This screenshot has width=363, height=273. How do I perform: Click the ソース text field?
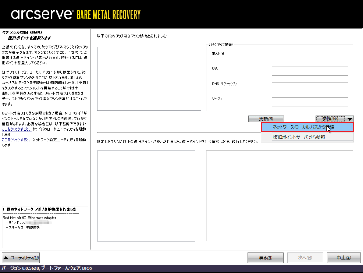[x=310, y=102]
